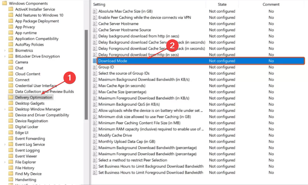The image size is (308, 185).
Task: Sort by the Comment column header
Action: pos(271,4)
